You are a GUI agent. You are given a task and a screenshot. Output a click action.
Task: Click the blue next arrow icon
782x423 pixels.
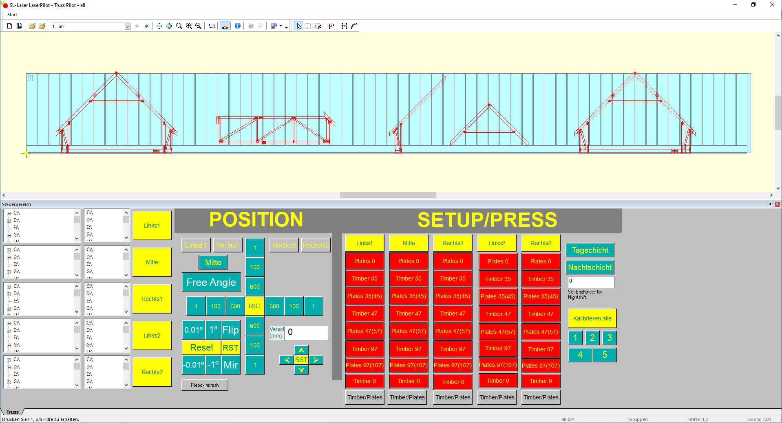pyautogui.click(x=146, y=26)
